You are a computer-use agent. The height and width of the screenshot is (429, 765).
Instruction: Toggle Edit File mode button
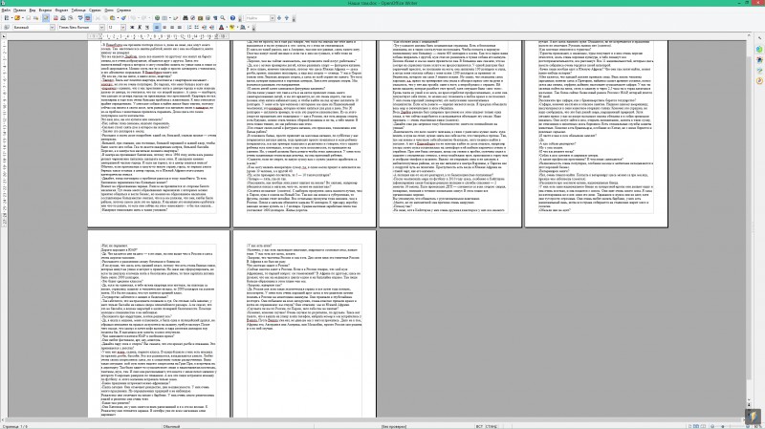click(x=46, y=18)
